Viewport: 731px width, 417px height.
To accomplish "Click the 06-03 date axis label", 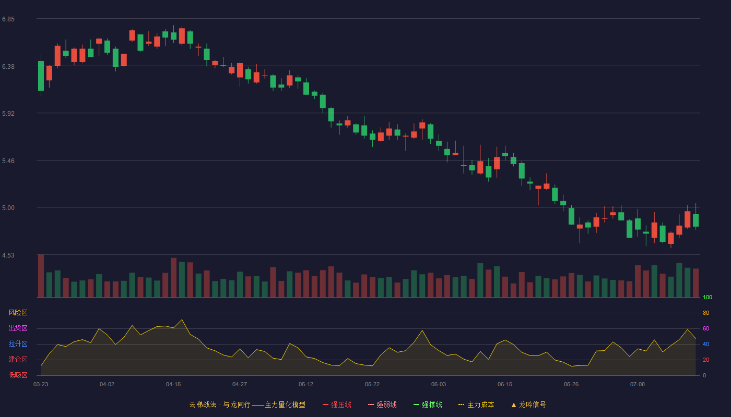I will [x=439, y=384].
